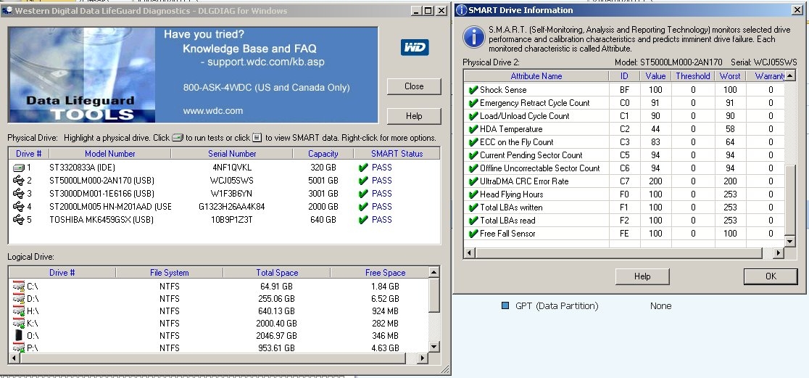Click the IDE drive icon for drive 1
The height and width of the screenshot is (378, 809).
[18, 168]
